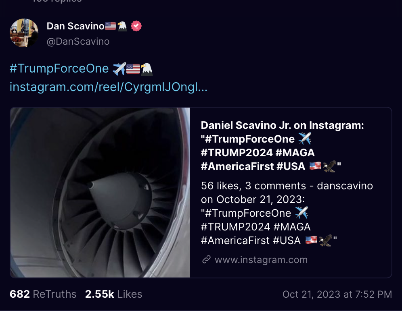This screenshot has width=402, height=311.
Task: Click the chain link icon beside www.instagram.com
Action: pyautogui.click(x=206, y=260)
